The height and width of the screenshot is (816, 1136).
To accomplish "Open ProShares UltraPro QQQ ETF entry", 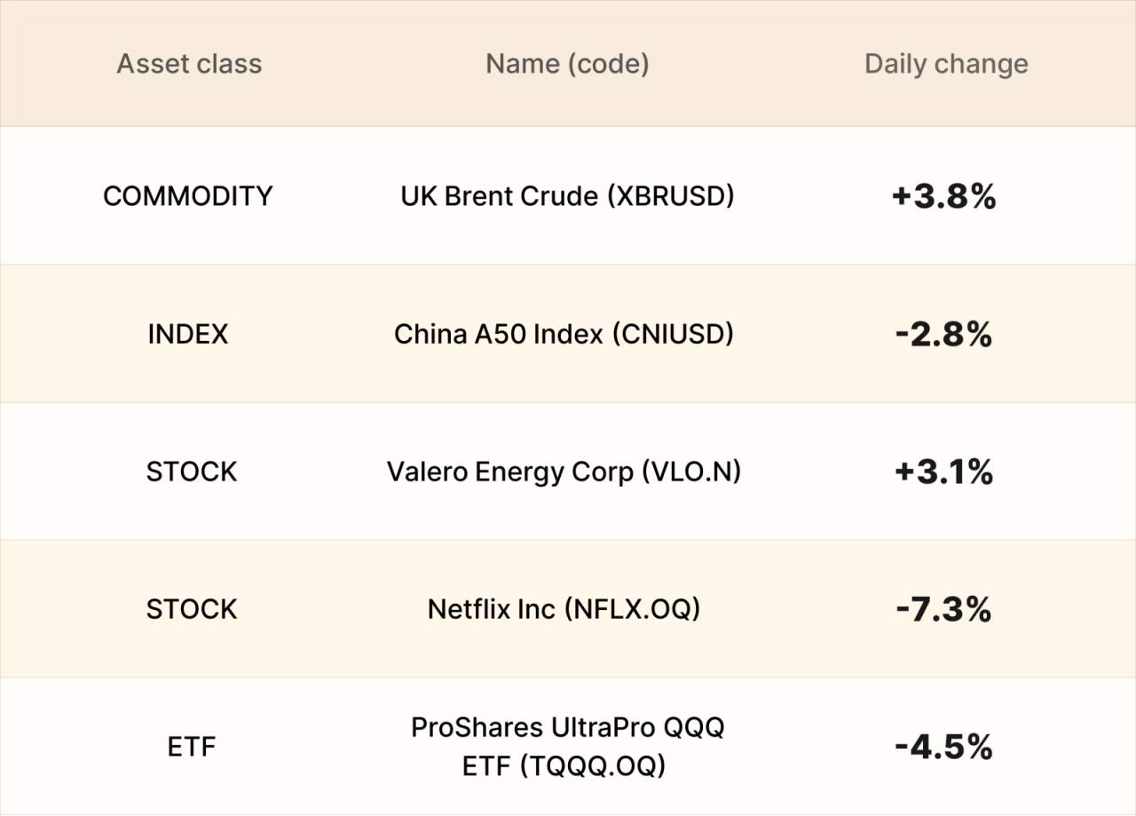I will [567, 746].
